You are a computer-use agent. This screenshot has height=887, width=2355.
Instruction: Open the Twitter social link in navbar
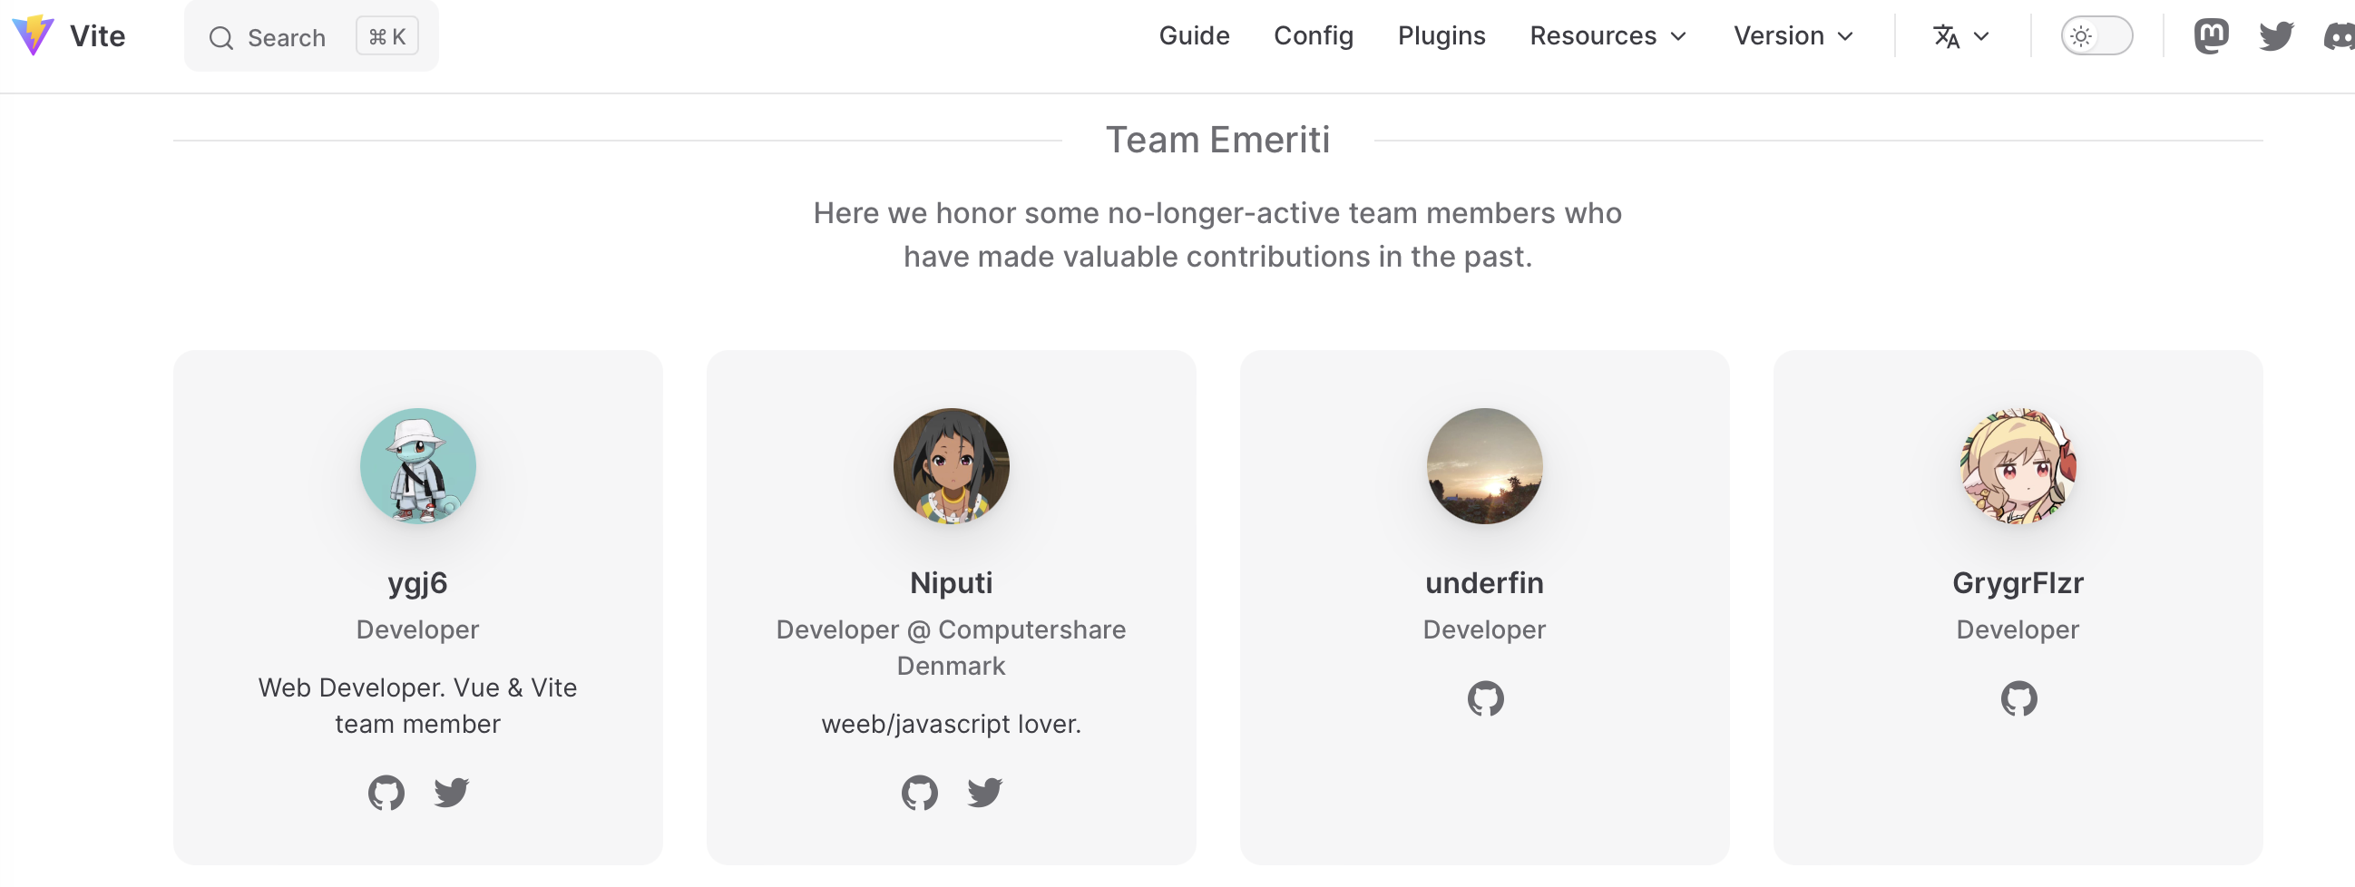point(2276,35)
